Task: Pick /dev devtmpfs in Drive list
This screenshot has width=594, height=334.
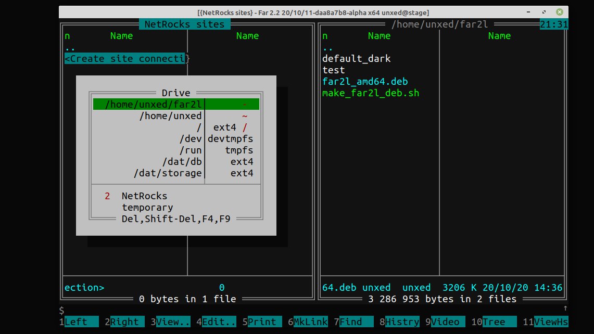Action: pyautogui.click(x=176, y=138)
